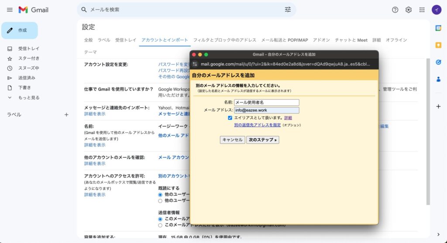Switch to 受信トレイ settings tab
This screenshot has height=243, width=447.
tap(126, 40)
